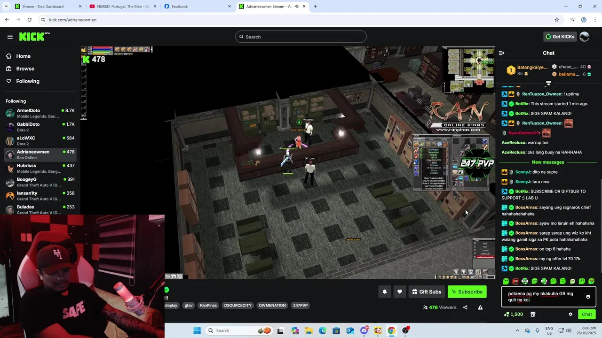Select the first green Kick emote
602x338 pixels.
506,281
